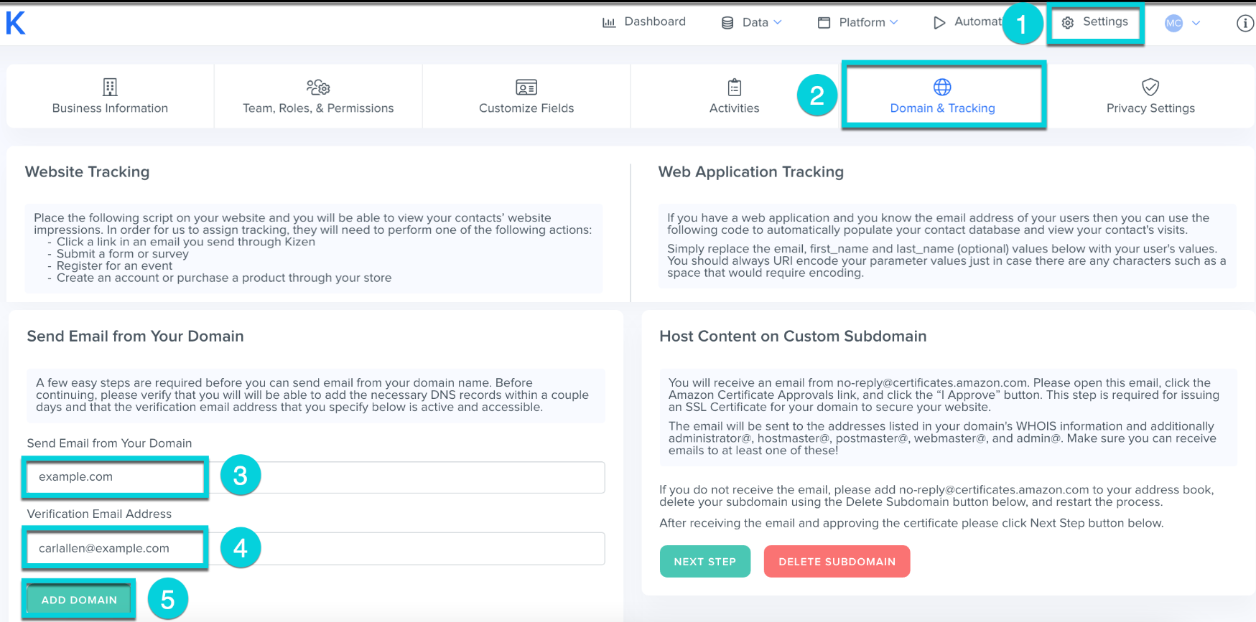Click the Activities clipboard icon
1256x622 pixels.
click(735, 87)
